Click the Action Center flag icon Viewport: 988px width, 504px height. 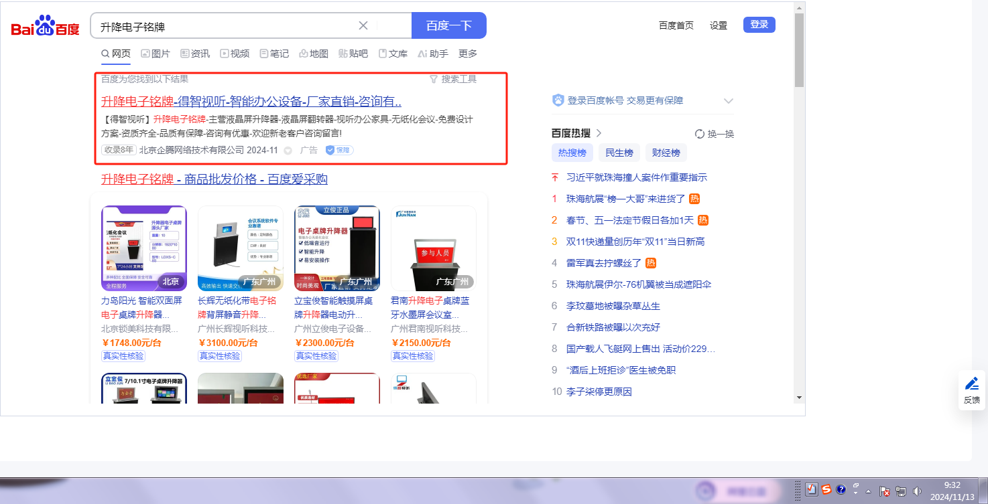click(x=884, y=491)
